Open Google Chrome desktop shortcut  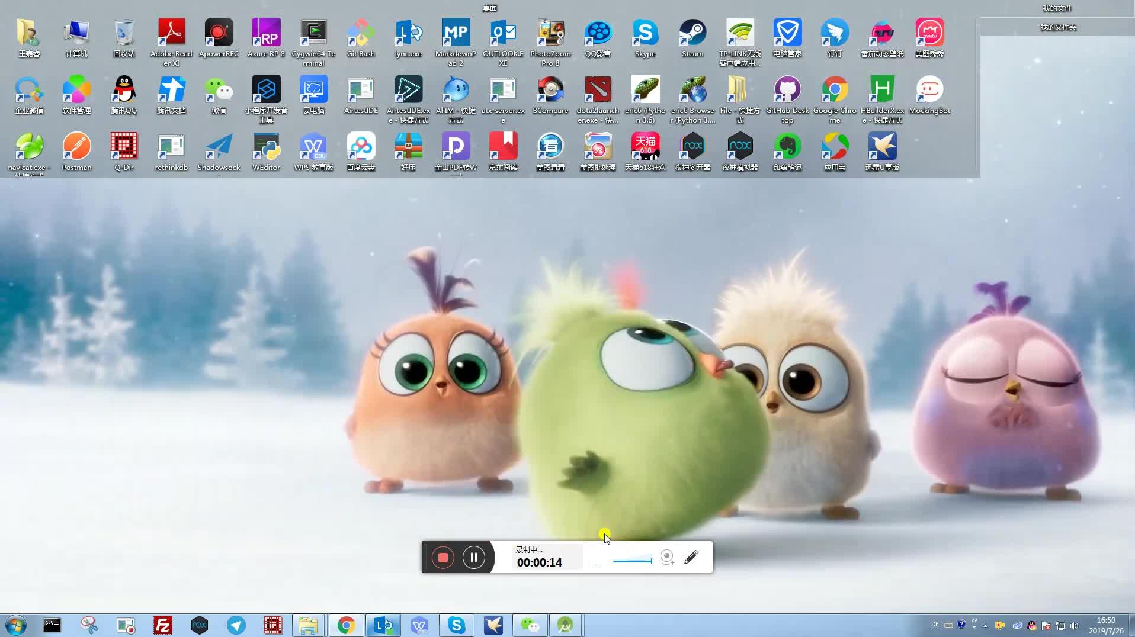point(835,99)
